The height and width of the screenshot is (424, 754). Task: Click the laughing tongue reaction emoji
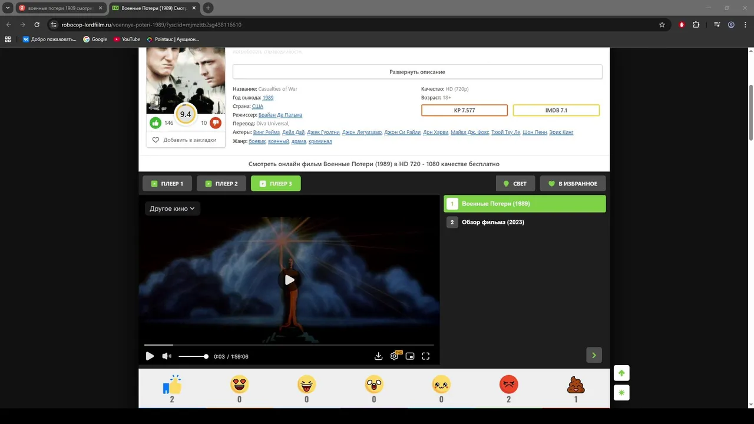click(x=306, y=385)
